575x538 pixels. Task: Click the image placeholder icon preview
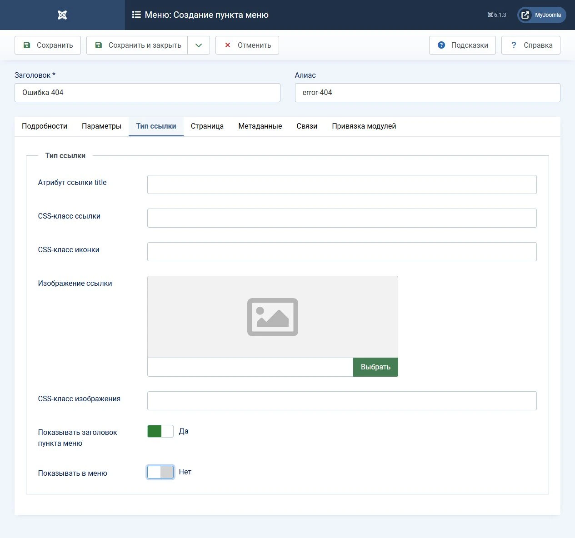coord(273,317)
